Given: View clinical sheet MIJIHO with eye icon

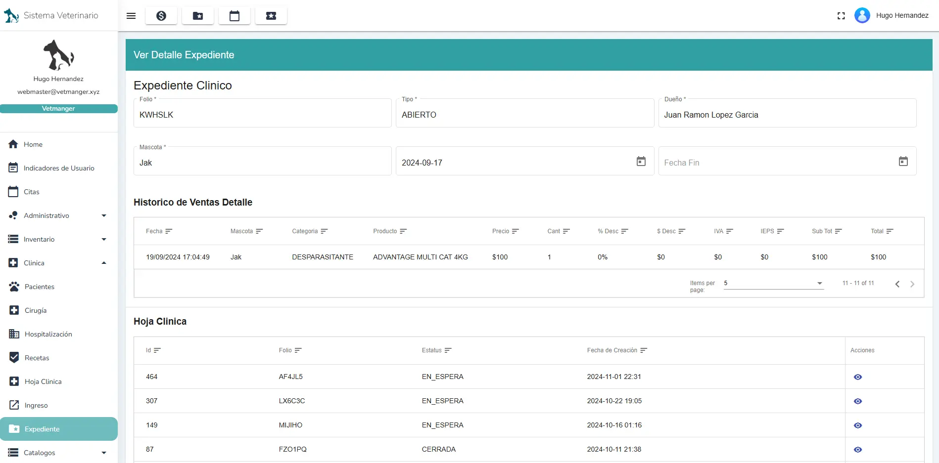Looking at the screenshot, I should click(858, 425).
